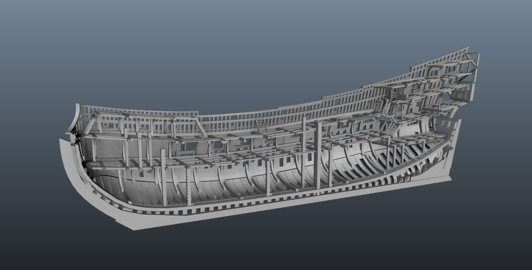Screen dimensions: 532x270
Task: Click the tall support post near the bow
Action: click(163, 177)
